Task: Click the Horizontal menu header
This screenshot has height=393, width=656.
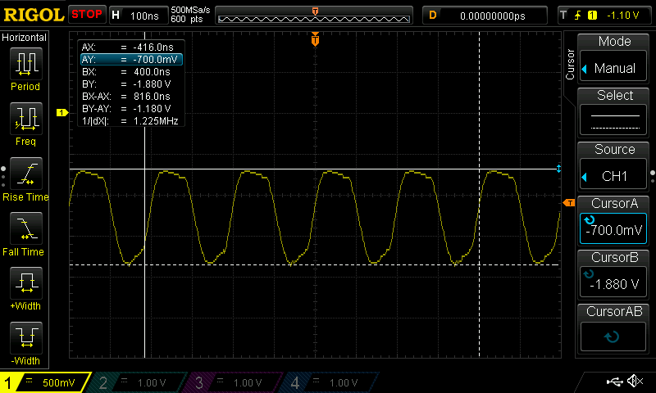Action: click(x=25, y=38)
